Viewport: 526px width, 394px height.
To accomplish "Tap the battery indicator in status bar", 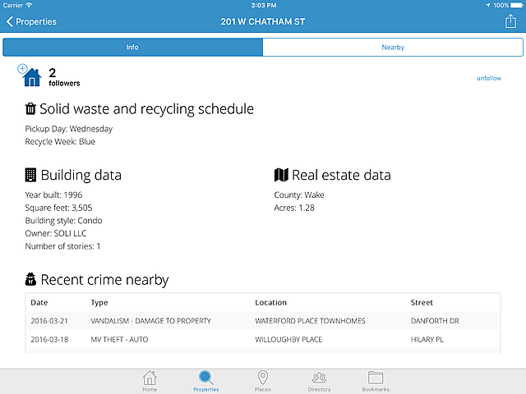I will point(515,5).
